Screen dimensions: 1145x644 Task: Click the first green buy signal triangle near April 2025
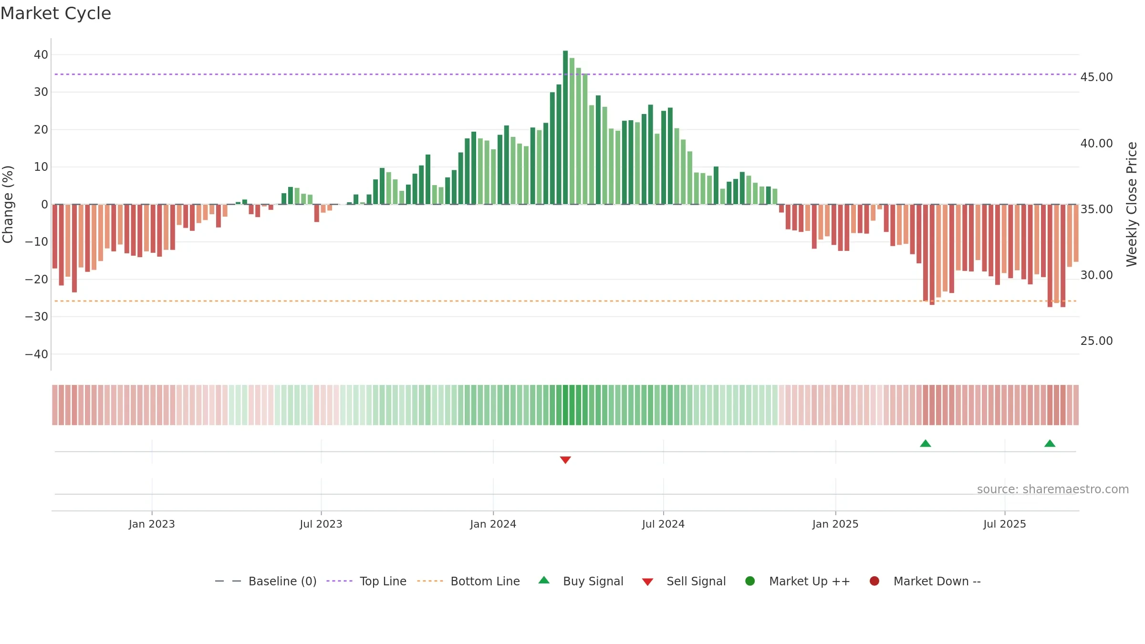[926, 443]
